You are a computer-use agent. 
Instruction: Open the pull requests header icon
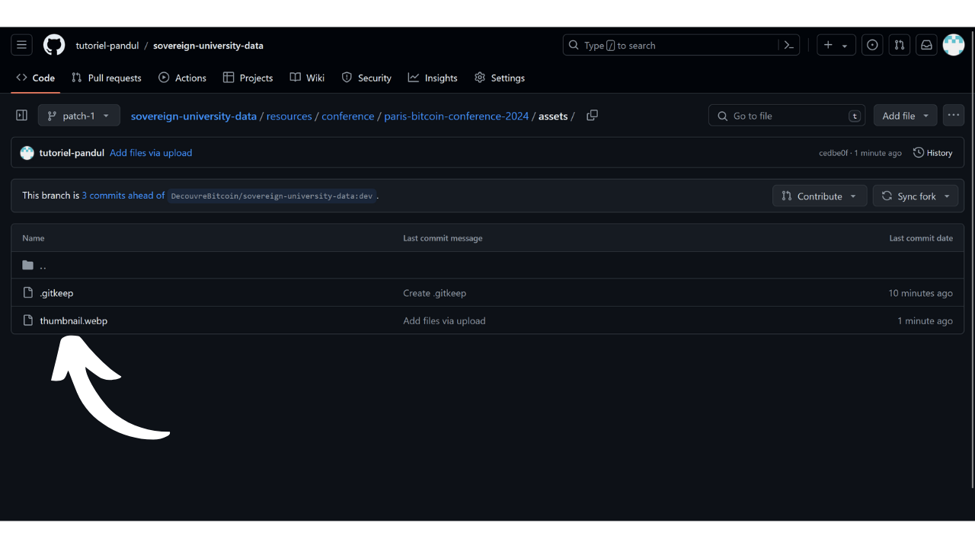tap(899, 45)
